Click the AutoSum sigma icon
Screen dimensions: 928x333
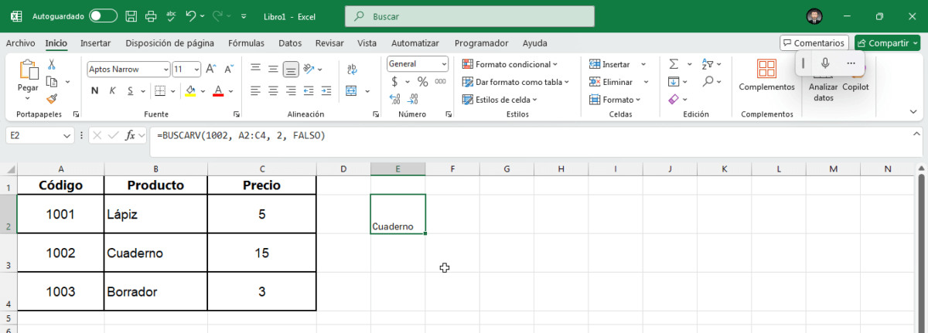coord(673,64)
